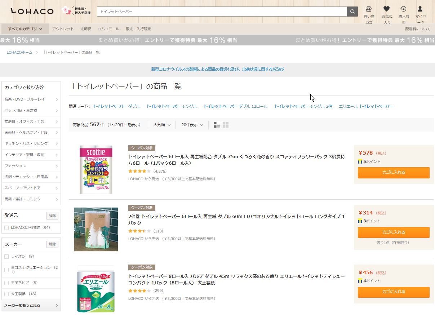
Task: Click related word トイレットペーパー シングル
Action: (x=172, y=106)
